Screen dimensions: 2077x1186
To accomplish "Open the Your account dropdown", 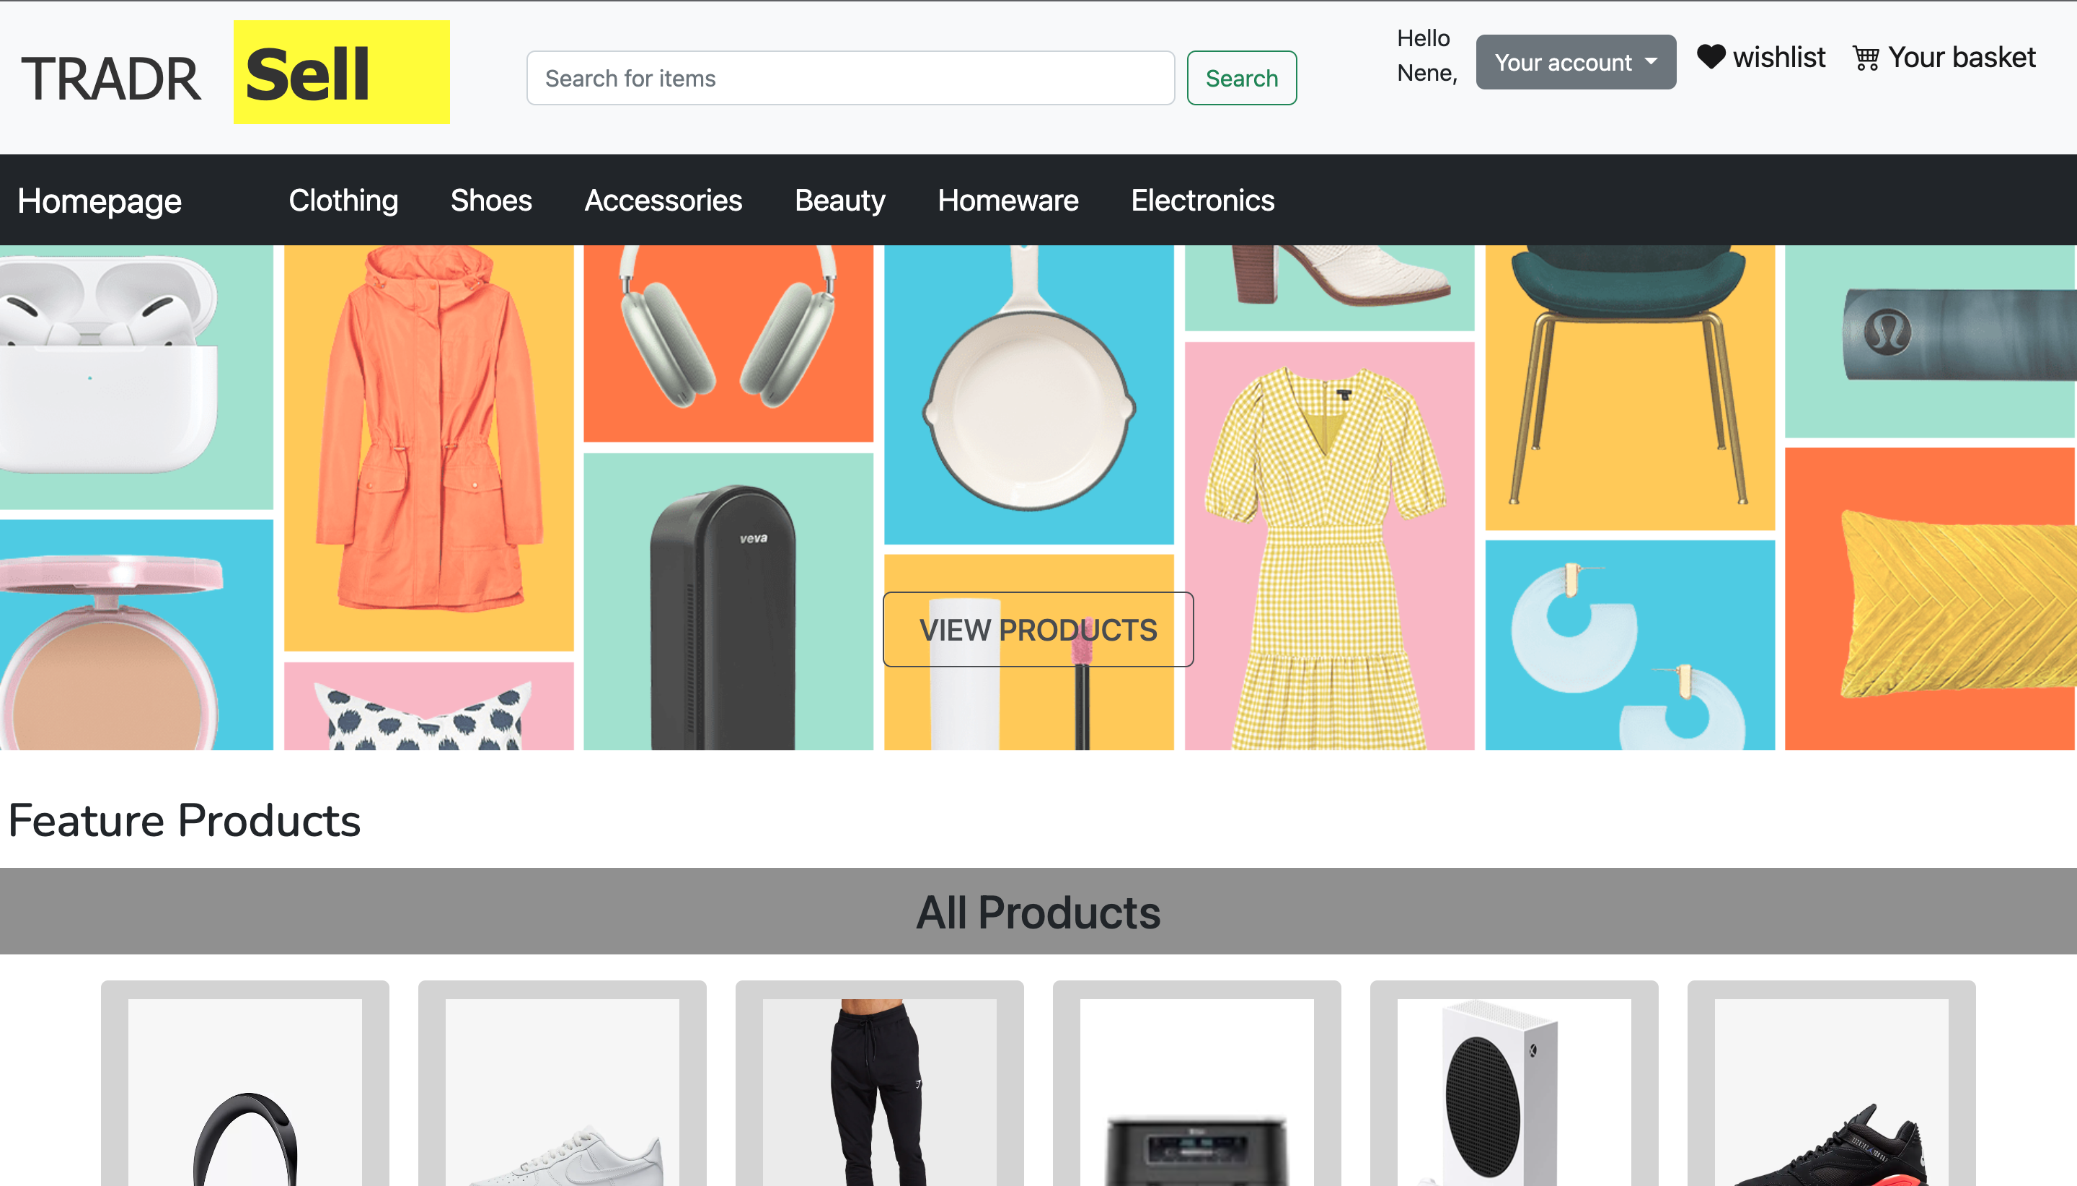I will (1574, 62).
